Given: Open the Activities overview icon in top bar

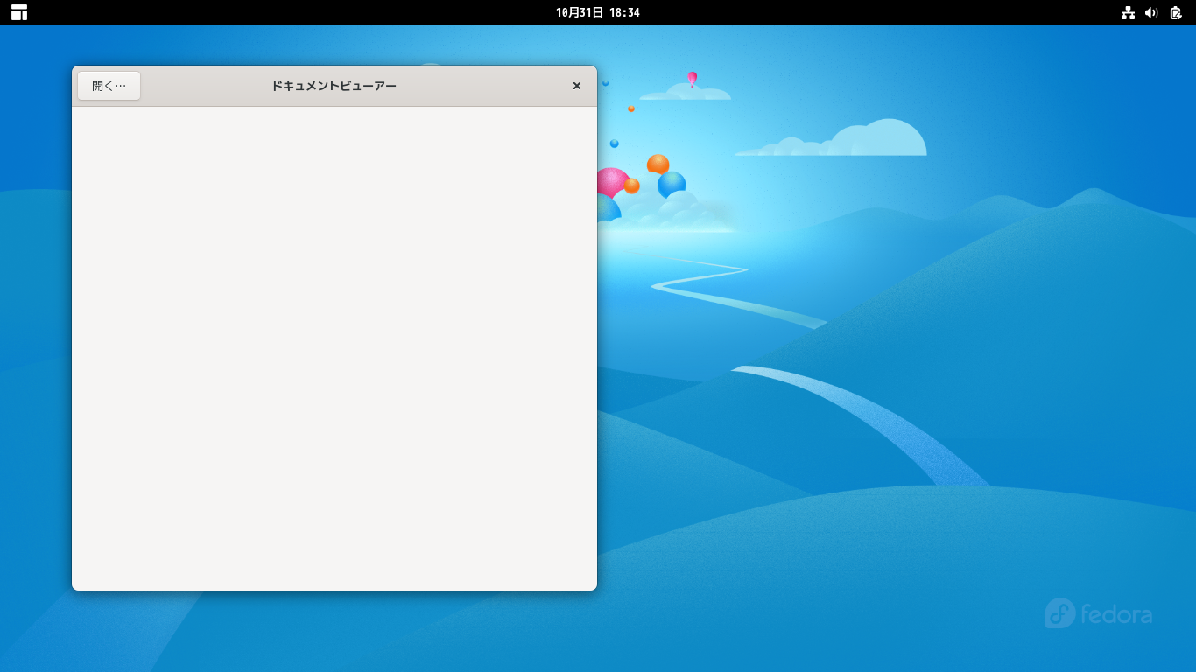Looking at the screenshot, I should pyautogui.click(x=19, y=12).
